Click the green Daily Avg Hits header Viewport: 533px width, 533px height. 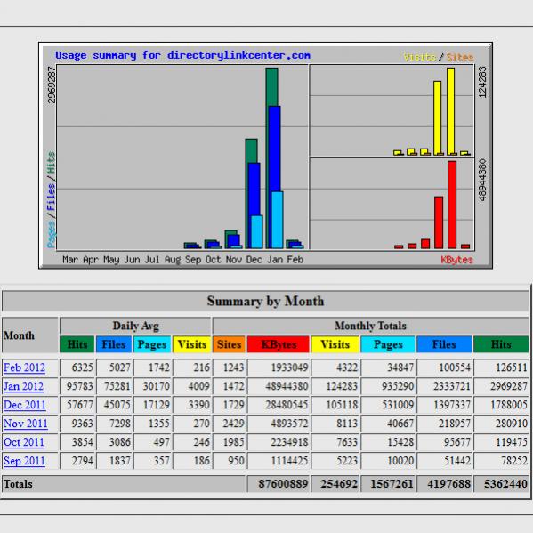tap(77, 344)
